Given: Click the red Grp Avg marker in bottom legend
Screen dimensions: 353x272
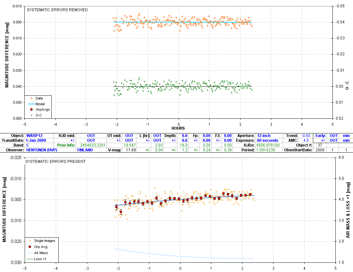Looking at the screenshot, I should coord(30,247).
